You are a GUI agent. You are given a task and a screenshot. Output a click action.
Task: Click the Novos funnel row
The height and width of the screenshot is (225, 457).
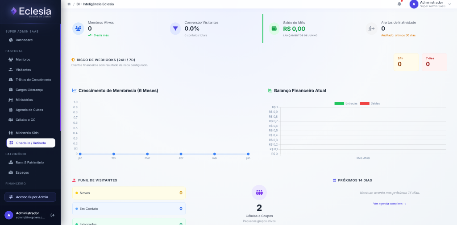[x=129, y=192]
